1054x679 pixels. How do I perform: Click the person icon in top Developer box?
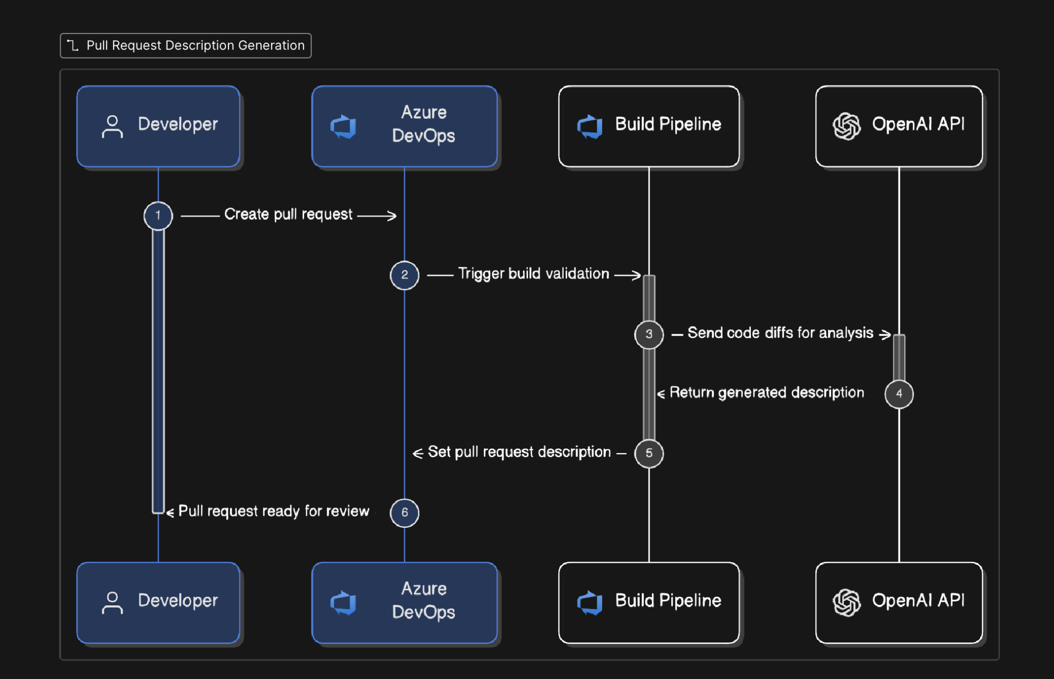[x=112, y=127]
